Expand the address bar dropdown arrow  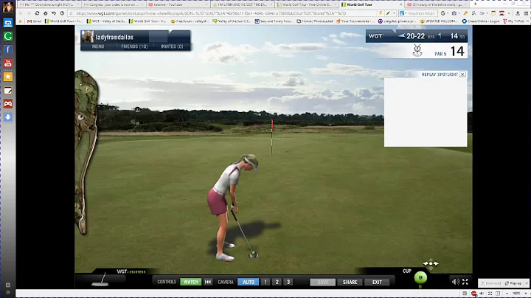point(394,13)
